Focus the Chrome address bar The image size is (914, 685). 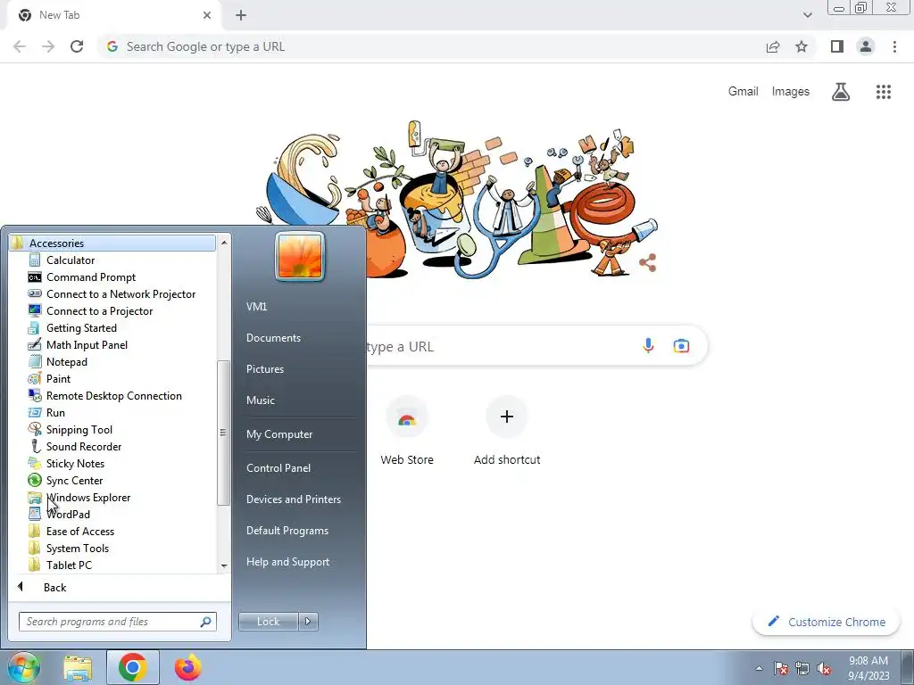pyautogui.click(x=431, y=46)
